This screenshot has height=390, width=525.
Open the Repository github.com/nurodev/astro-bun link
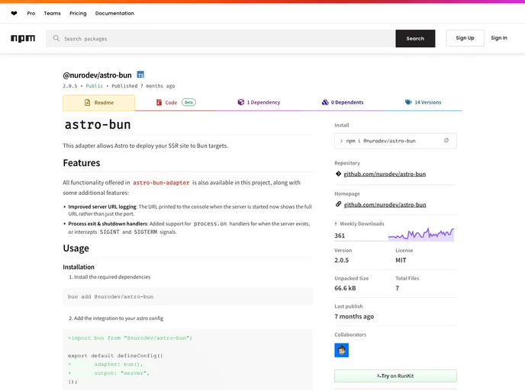coord(385,174)
